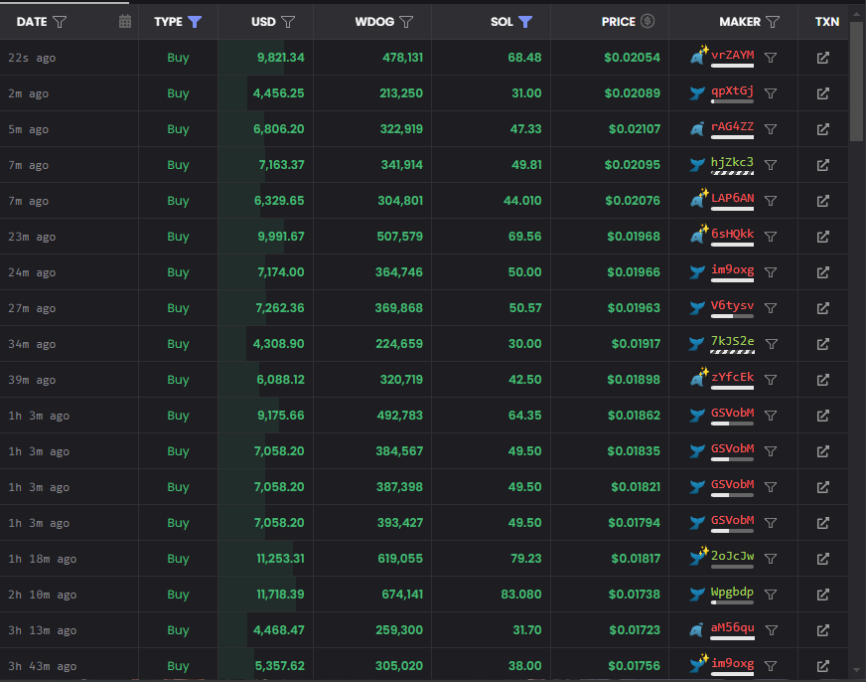
Task: Filter trades by maker vrZAYM
Action: point(771,58)
